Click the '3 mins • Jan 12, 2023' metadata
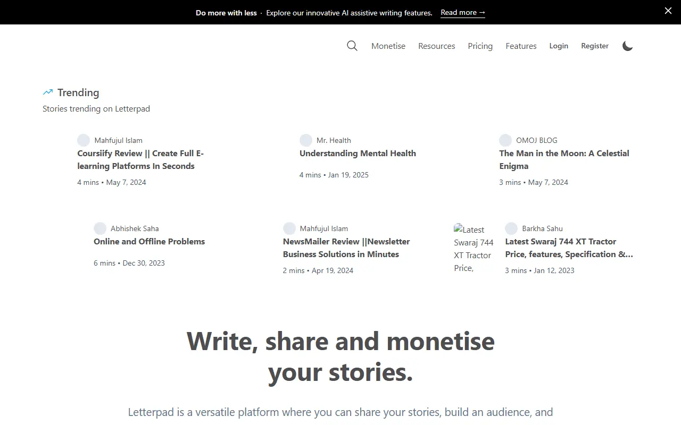Image resolution: width=681 pixels, height=425 pixels. tap(539, 270)
